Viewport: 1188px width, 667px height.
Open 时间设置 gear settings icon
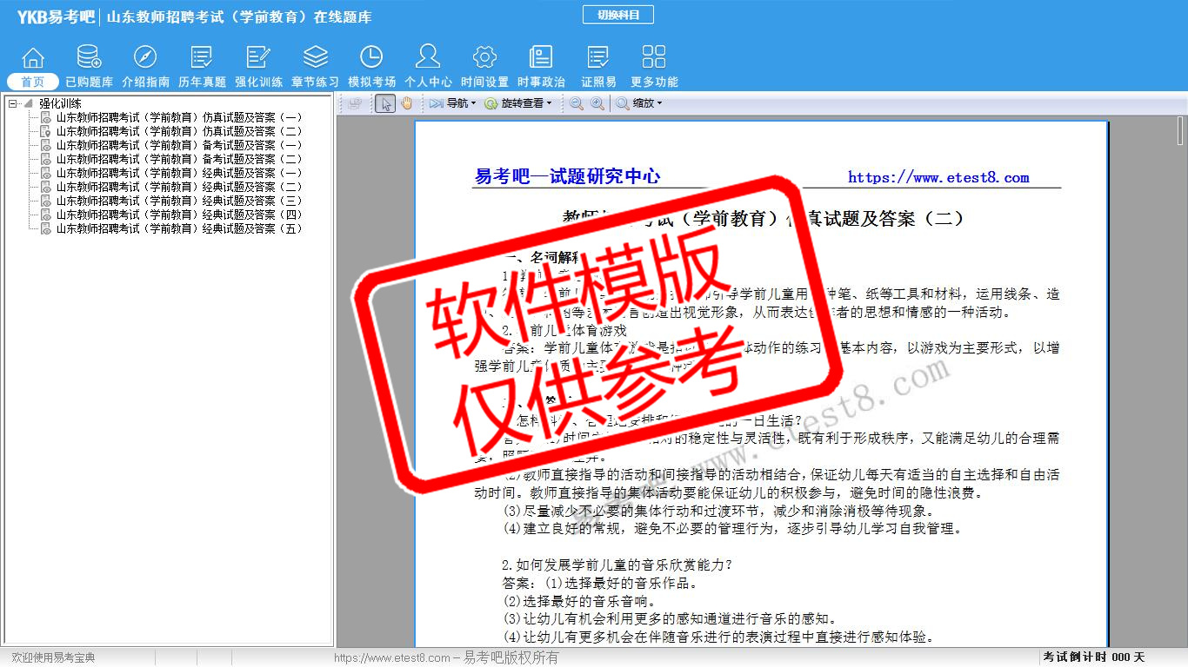click(x=484, y=66)
